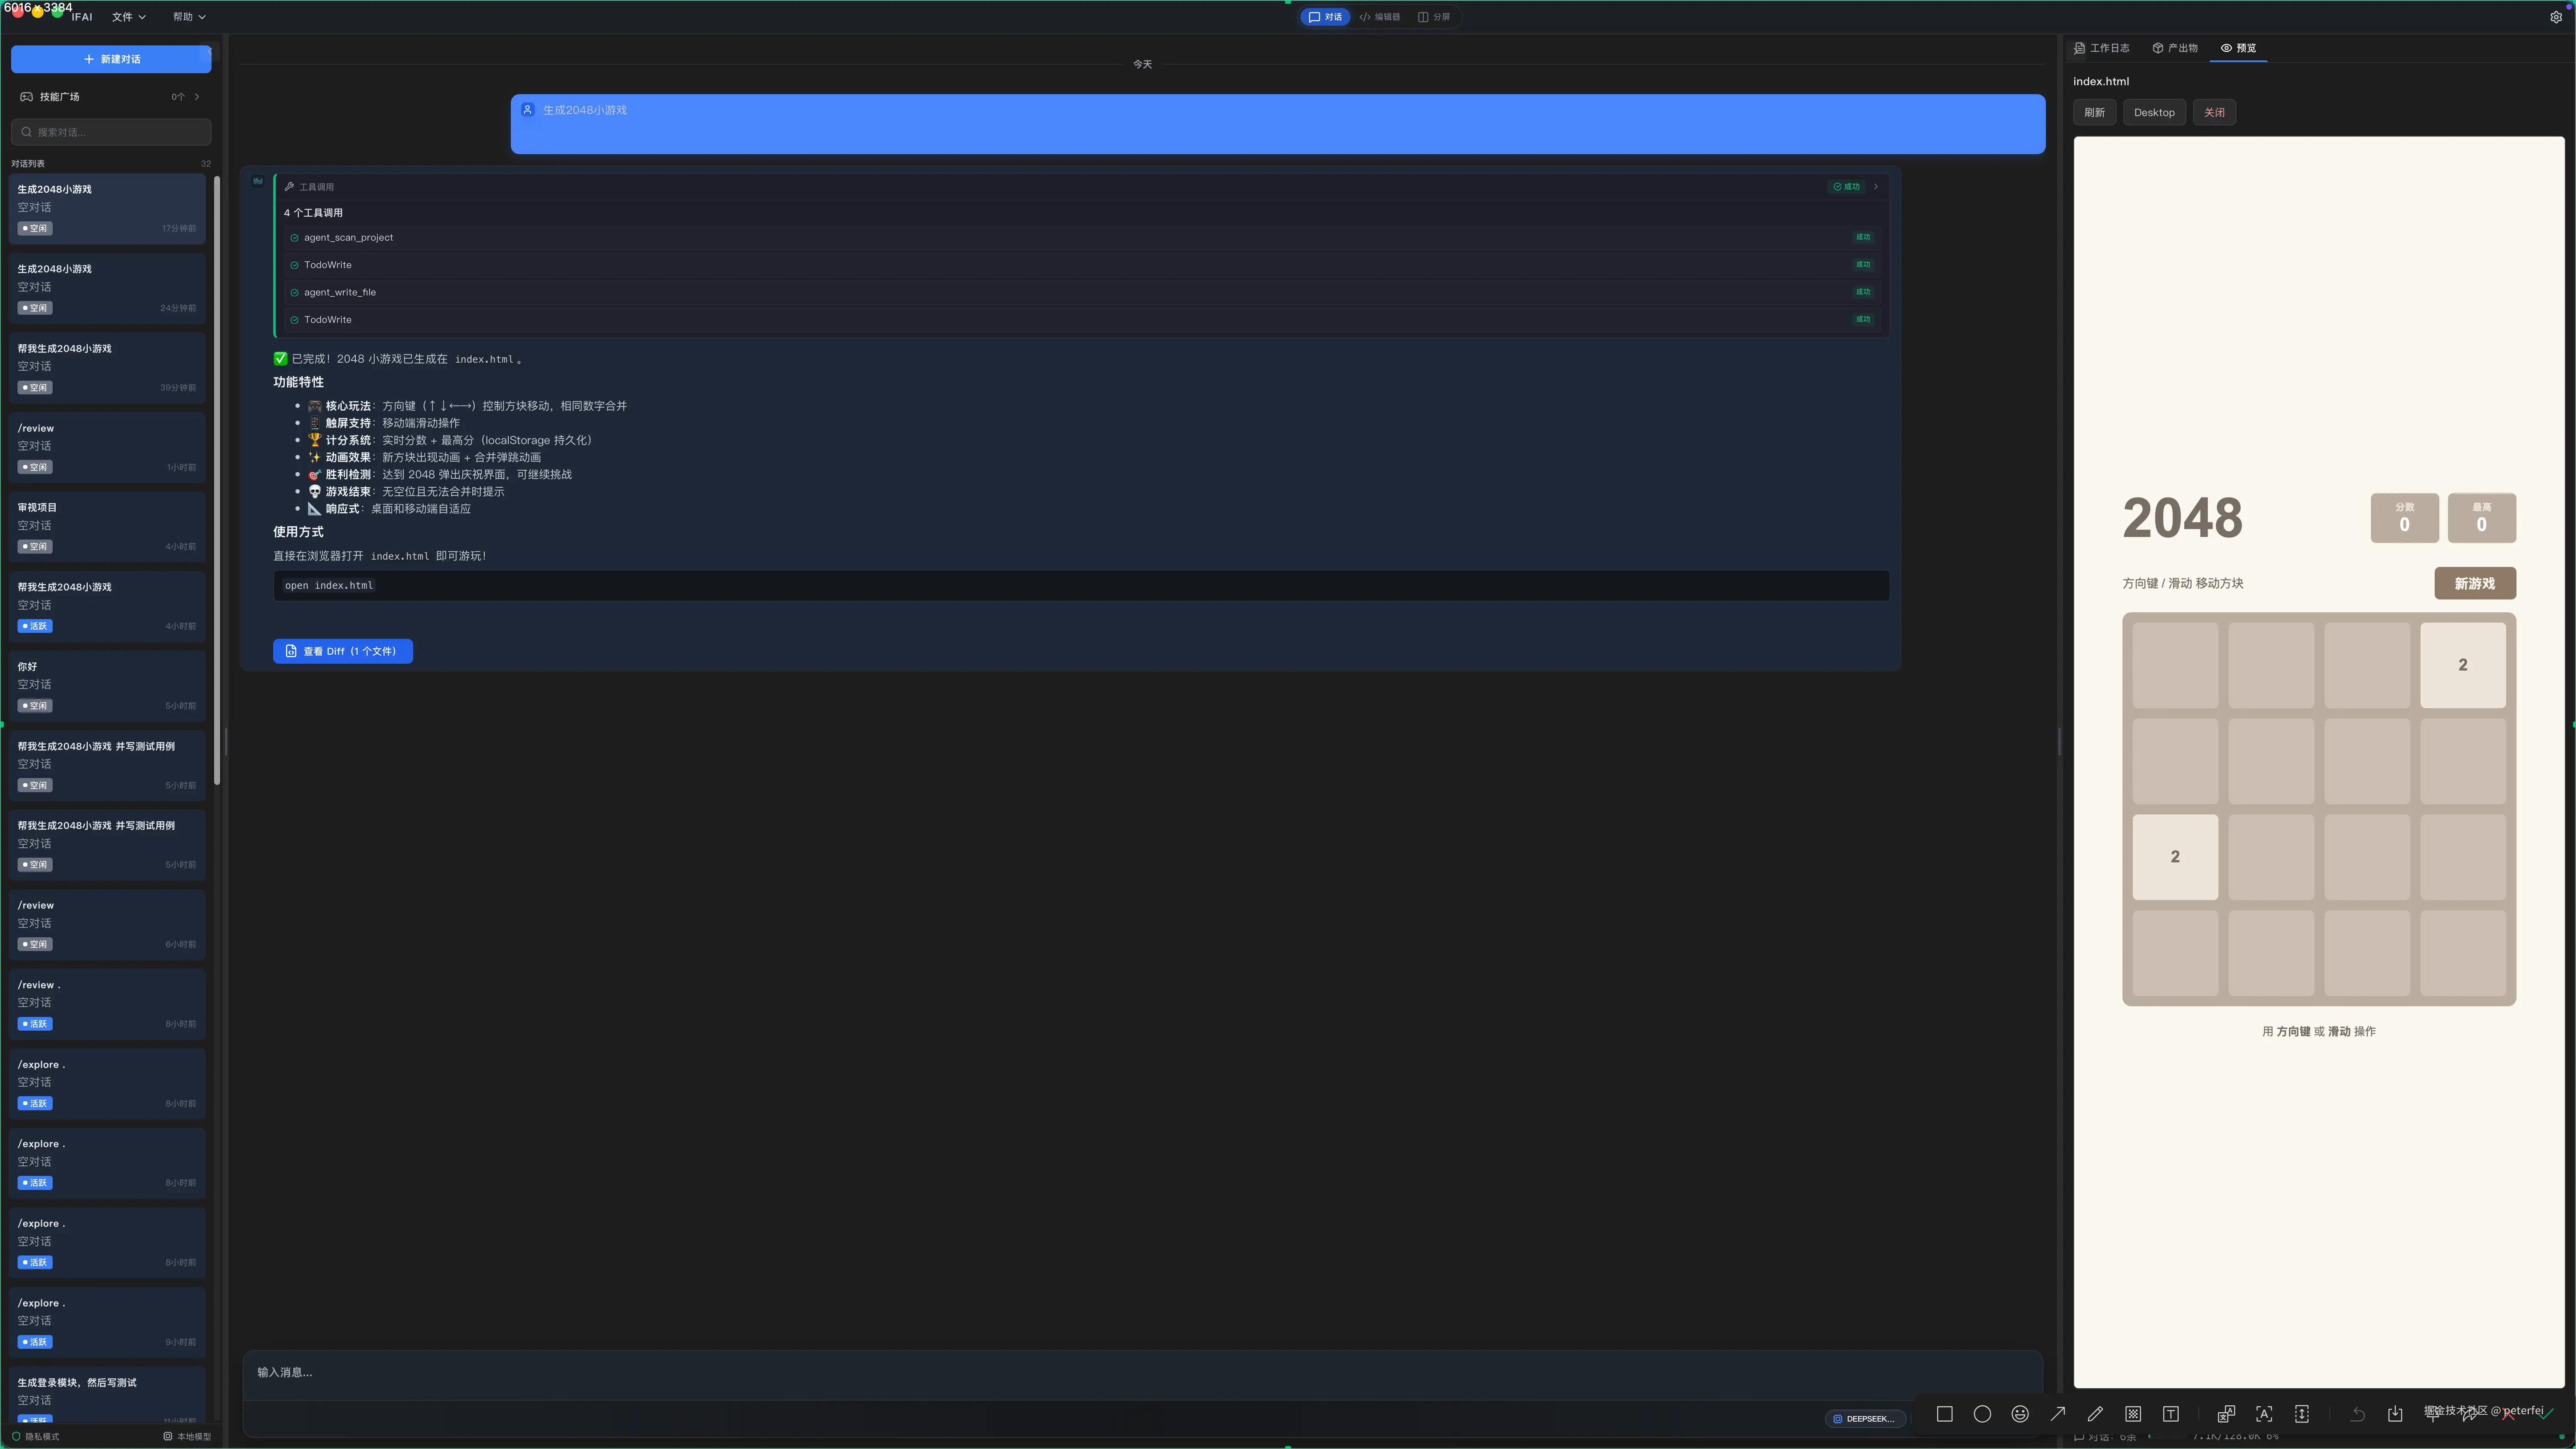Image resolution: width=2576 pixels, height=1449 pixels.
Task: Expand the tool calls chevron arrow
Action: 1876,187
